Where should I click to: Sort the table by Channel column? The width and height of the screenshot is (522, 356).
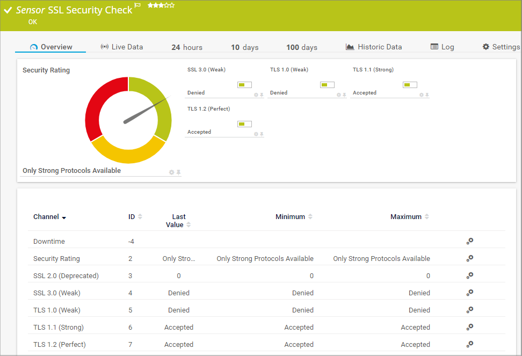(x=49, y=217)
